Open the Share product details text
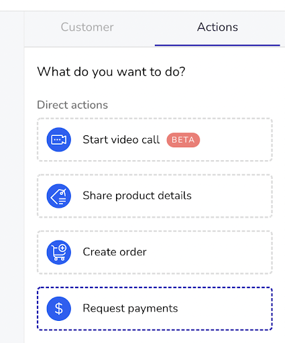 [x=137, y=196]
